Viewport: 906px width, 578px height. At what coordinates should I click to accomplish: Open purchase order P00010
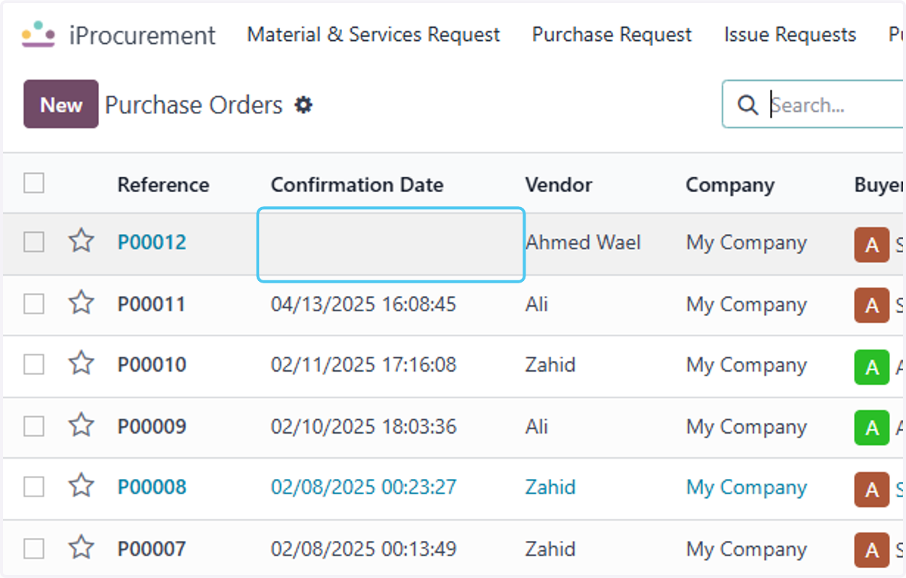tap(152, 365)
